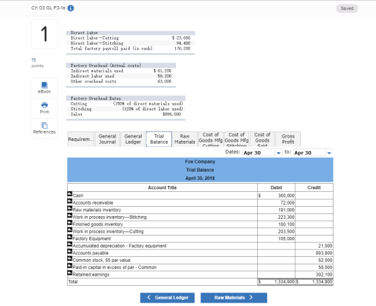Click the Saved status indicator
This screenshot has height=306, width=376.
(x=347, y=8)
